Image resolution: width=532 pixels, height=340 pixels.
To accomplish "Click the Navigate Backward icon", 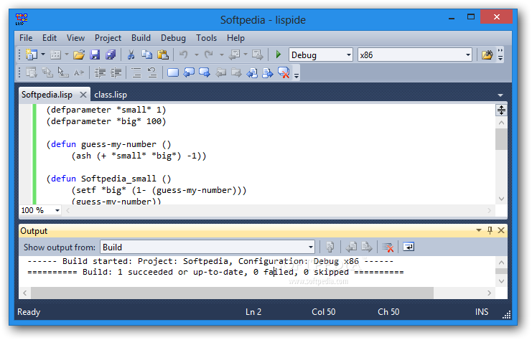I will coord(235,55).
